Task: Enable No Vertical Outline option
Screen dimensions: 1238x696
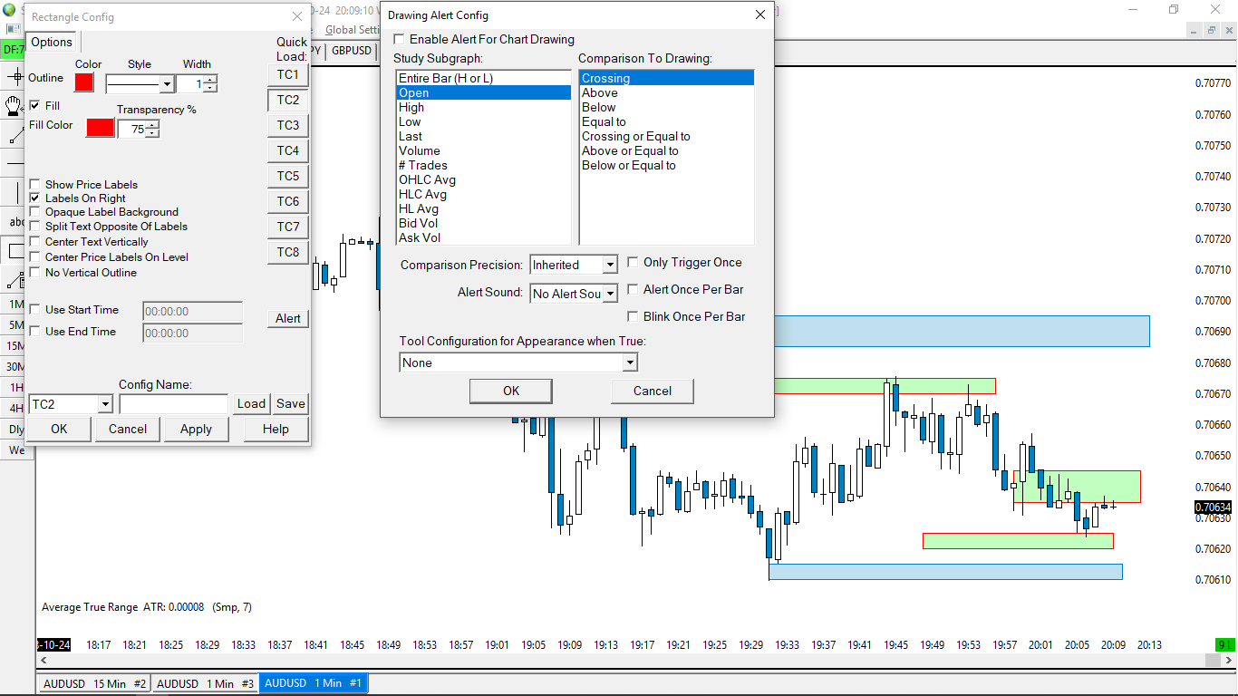Action: [x=35, y=272]
